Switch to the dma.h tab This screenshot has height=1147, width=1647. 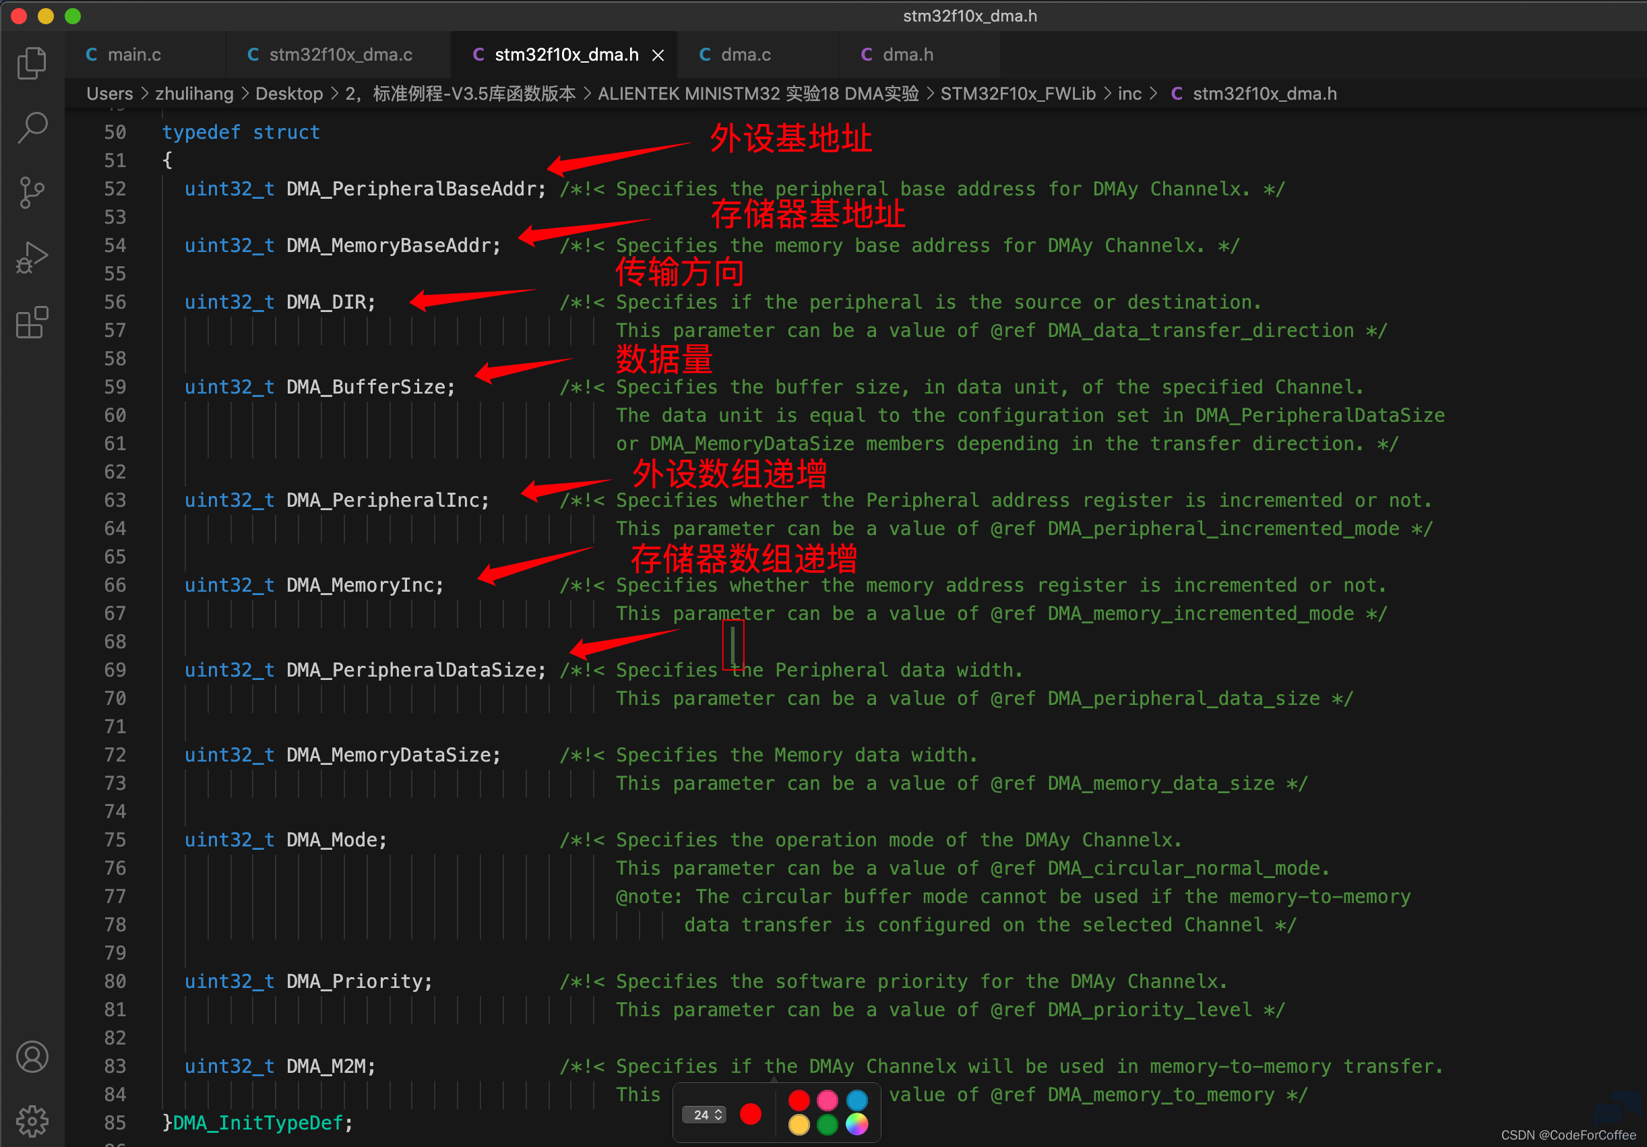click(897, 55)
